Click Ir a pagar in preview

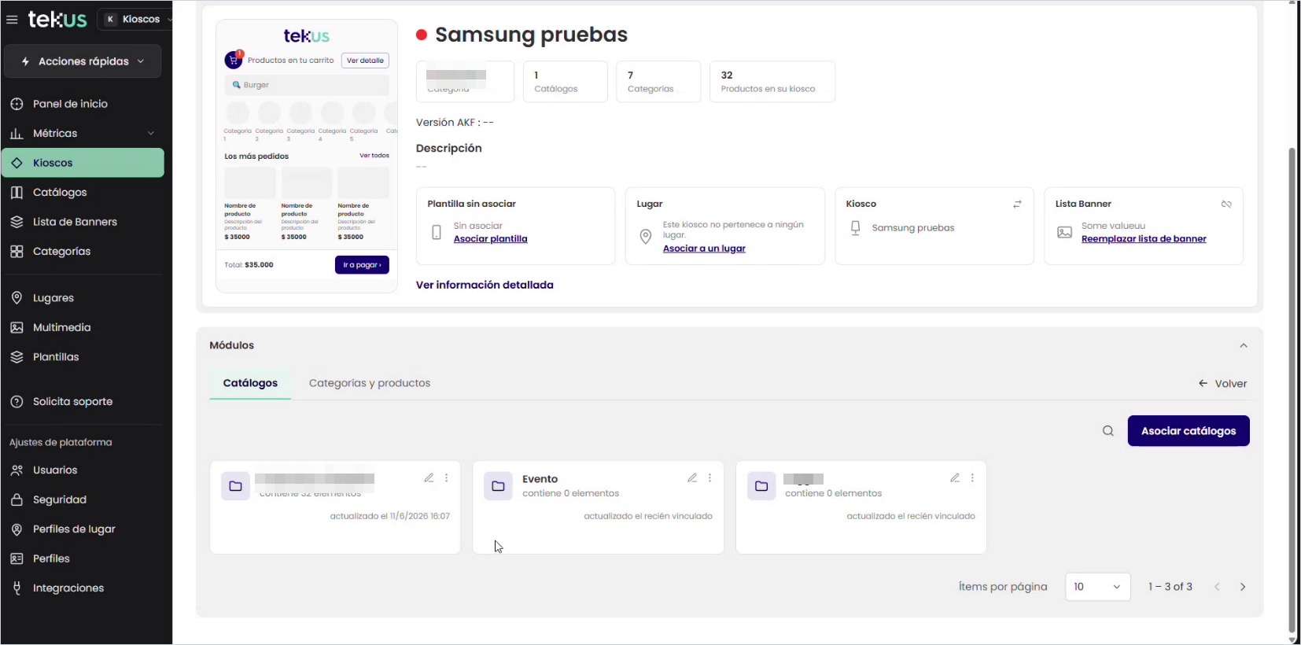coord(362,265)
